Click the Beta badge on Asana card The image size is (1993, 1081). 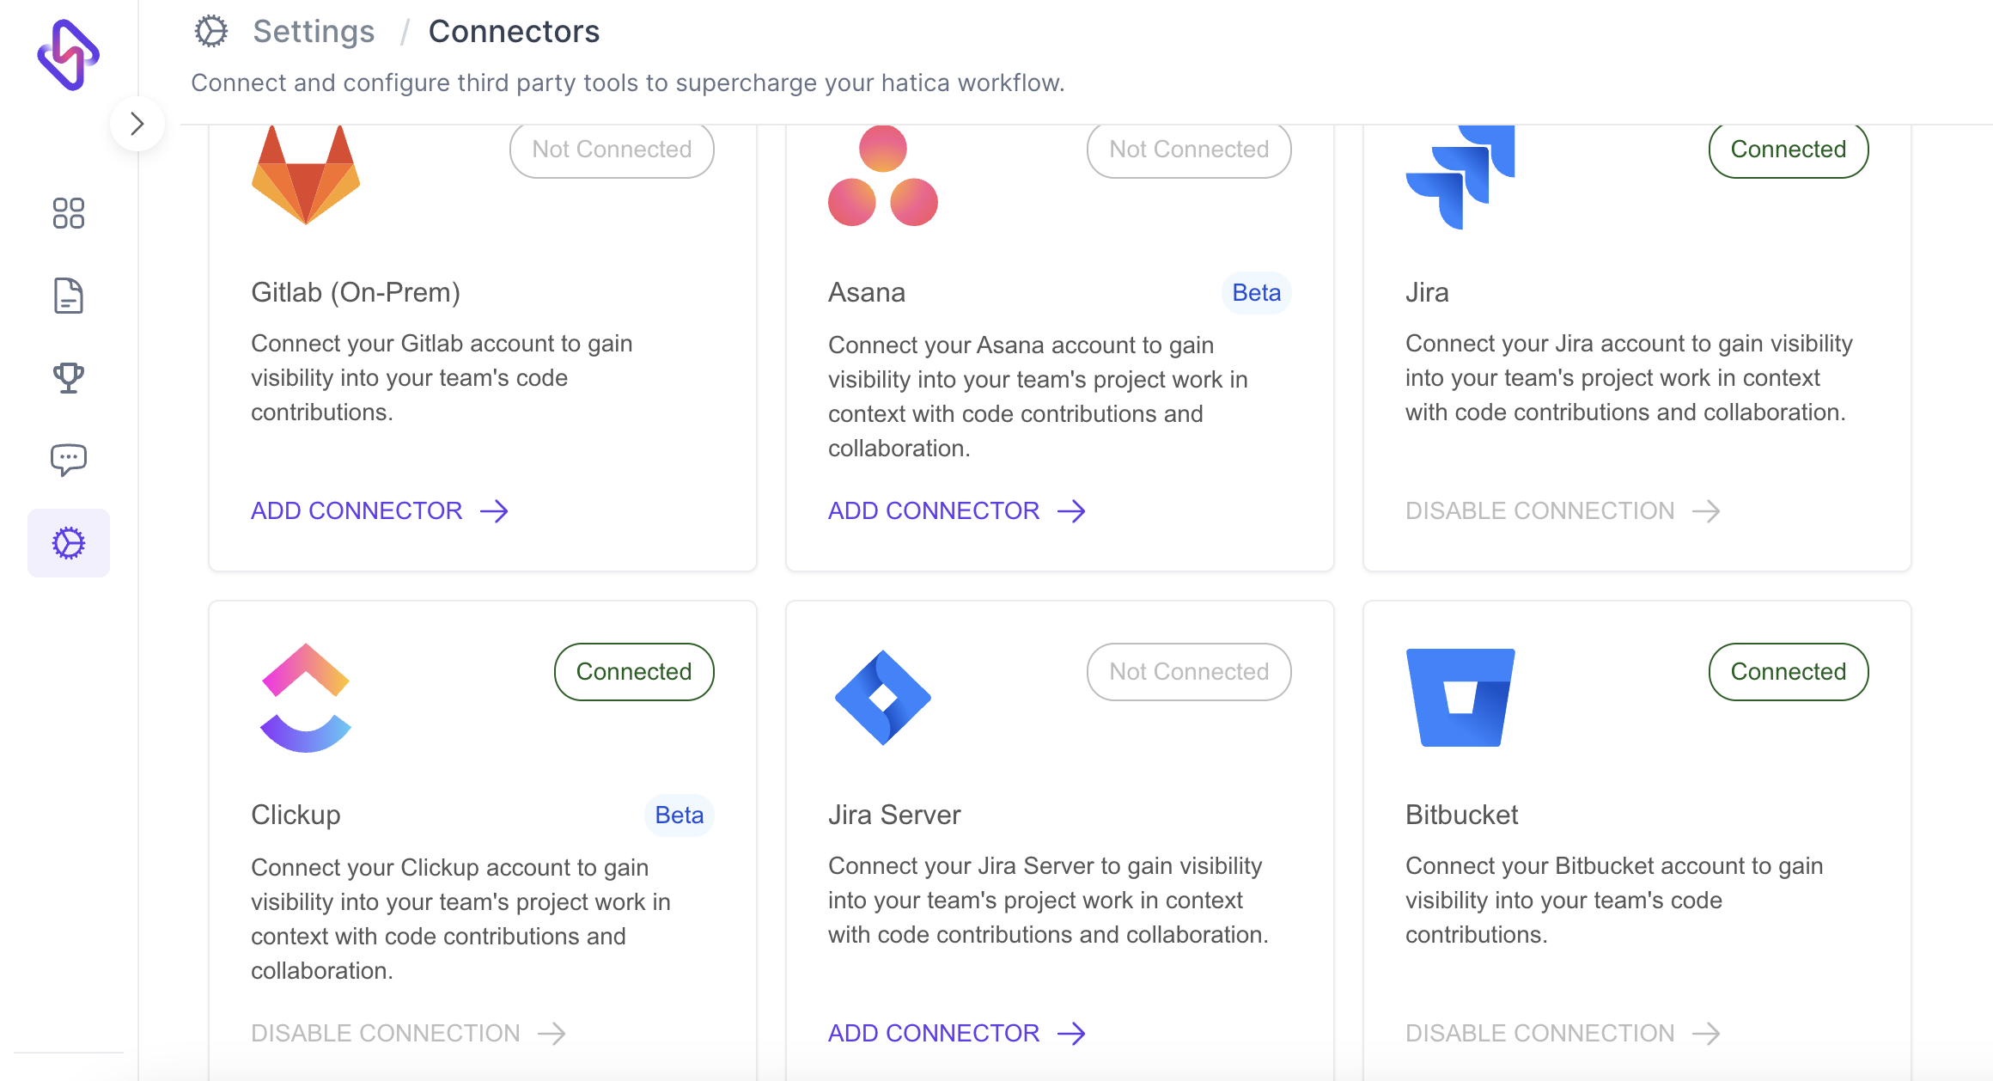[x=1255, y=292]
